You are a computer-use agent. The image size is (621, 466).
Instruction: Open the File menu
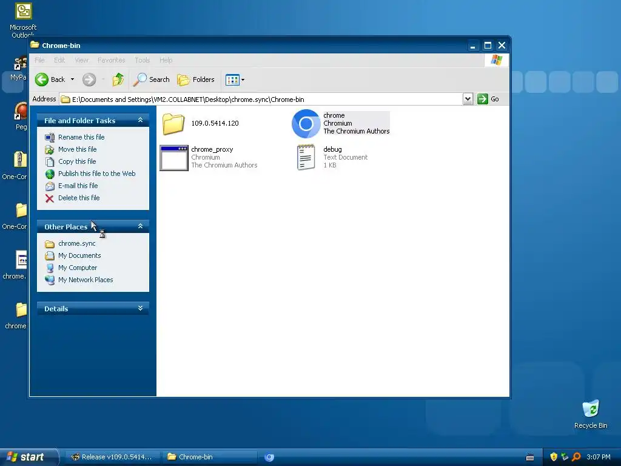coord(39,60)
